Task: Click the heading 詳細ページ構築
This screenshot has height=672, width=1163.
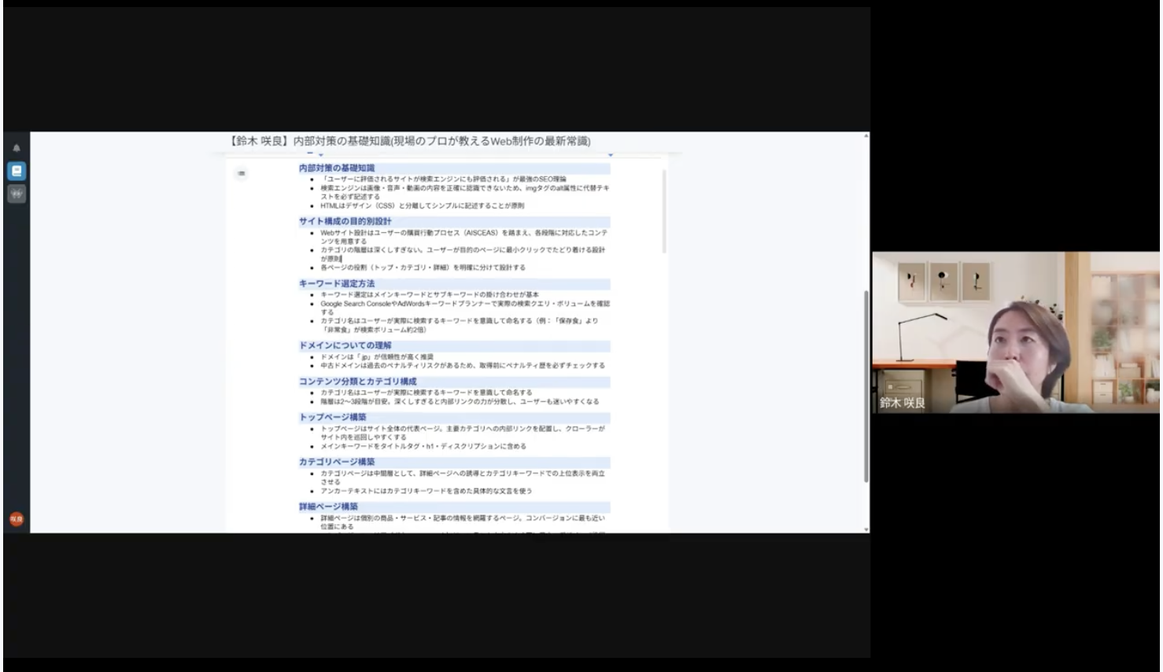Action: (328, 506)
